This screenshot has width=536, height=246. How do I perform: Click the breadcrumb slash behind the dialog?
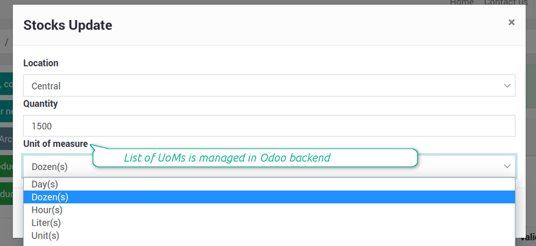coord(7,43)
